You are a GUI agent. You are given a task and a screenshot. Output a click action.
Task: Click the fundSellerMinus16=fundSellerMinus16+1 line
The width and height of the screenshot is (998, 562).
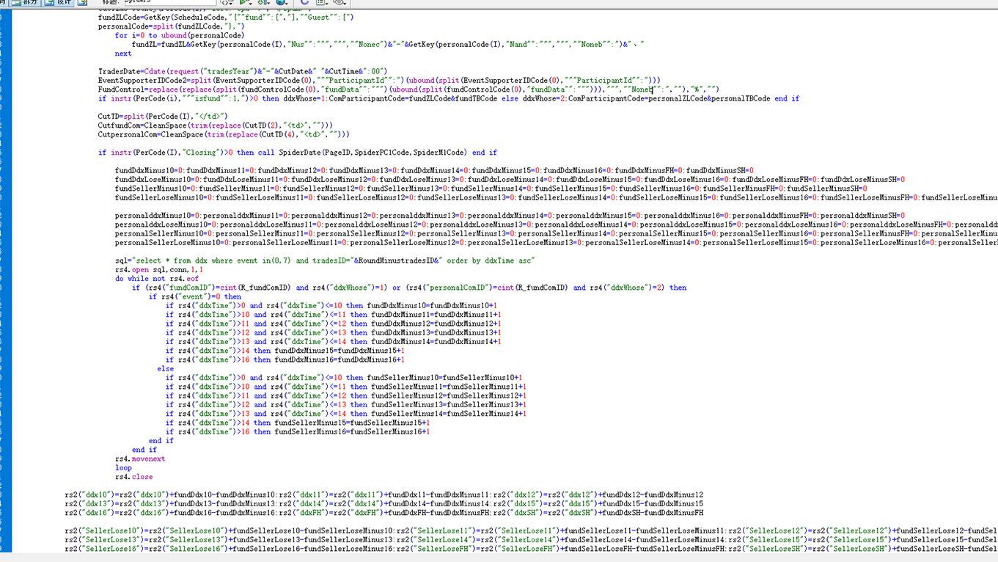tap(298, 432)
